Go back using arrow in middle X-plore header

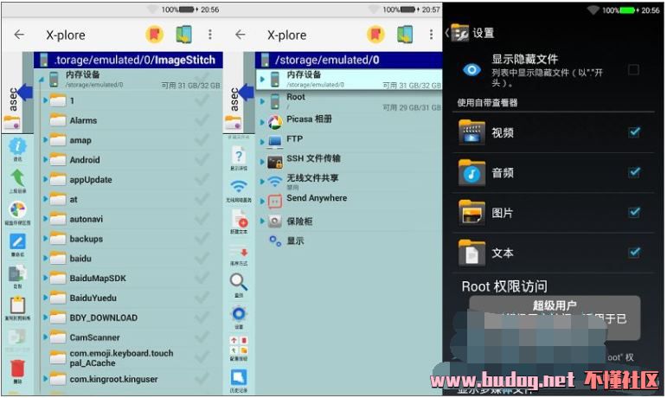(x=241, y=35)
